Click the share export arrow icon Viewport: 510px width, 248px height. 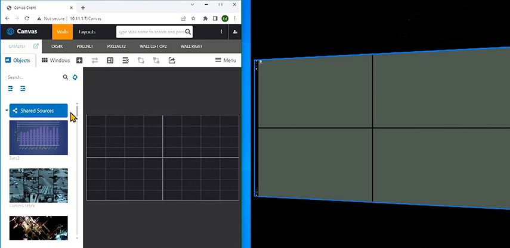pos(172,60)
